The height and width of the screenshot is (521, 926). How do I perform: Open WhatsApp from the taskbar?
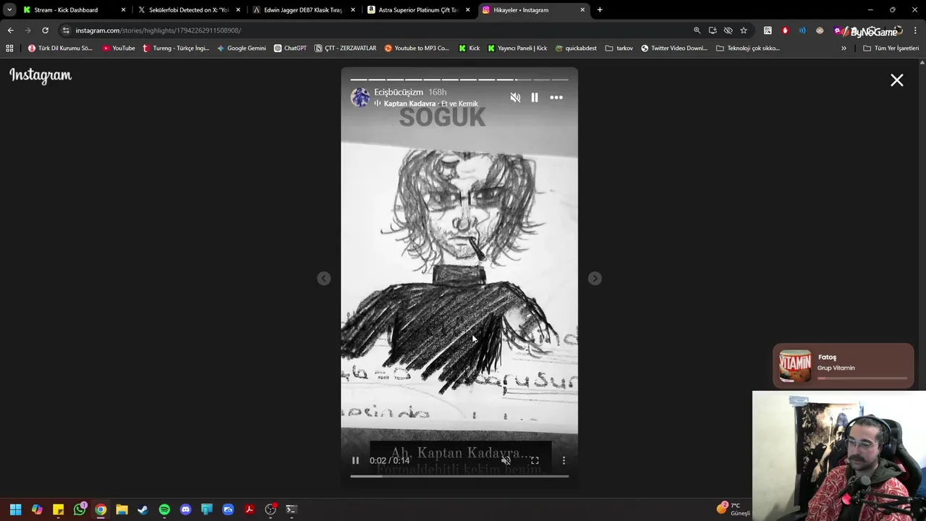(x=80, y=509)
